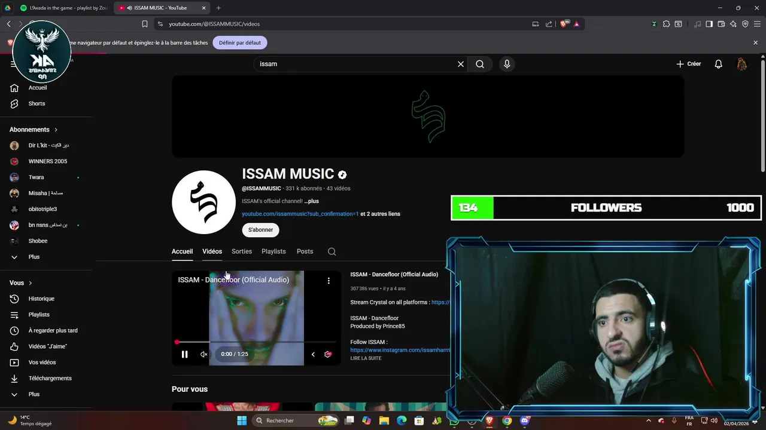Bookmark this page in address bar

pos(145,24)
